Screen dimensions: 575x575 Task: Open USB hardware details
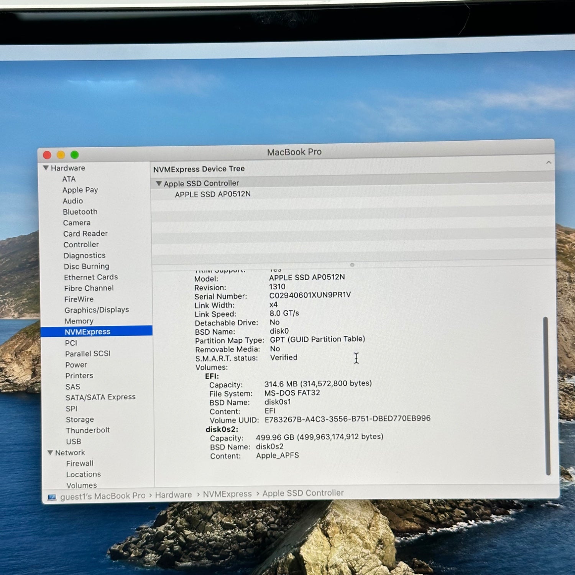point(74,442)
